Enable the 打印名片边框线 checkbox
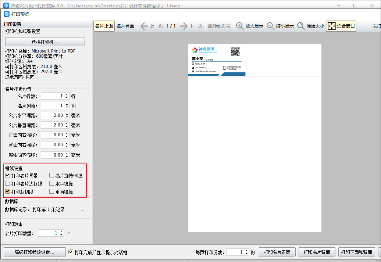 [x=7, y=183]
